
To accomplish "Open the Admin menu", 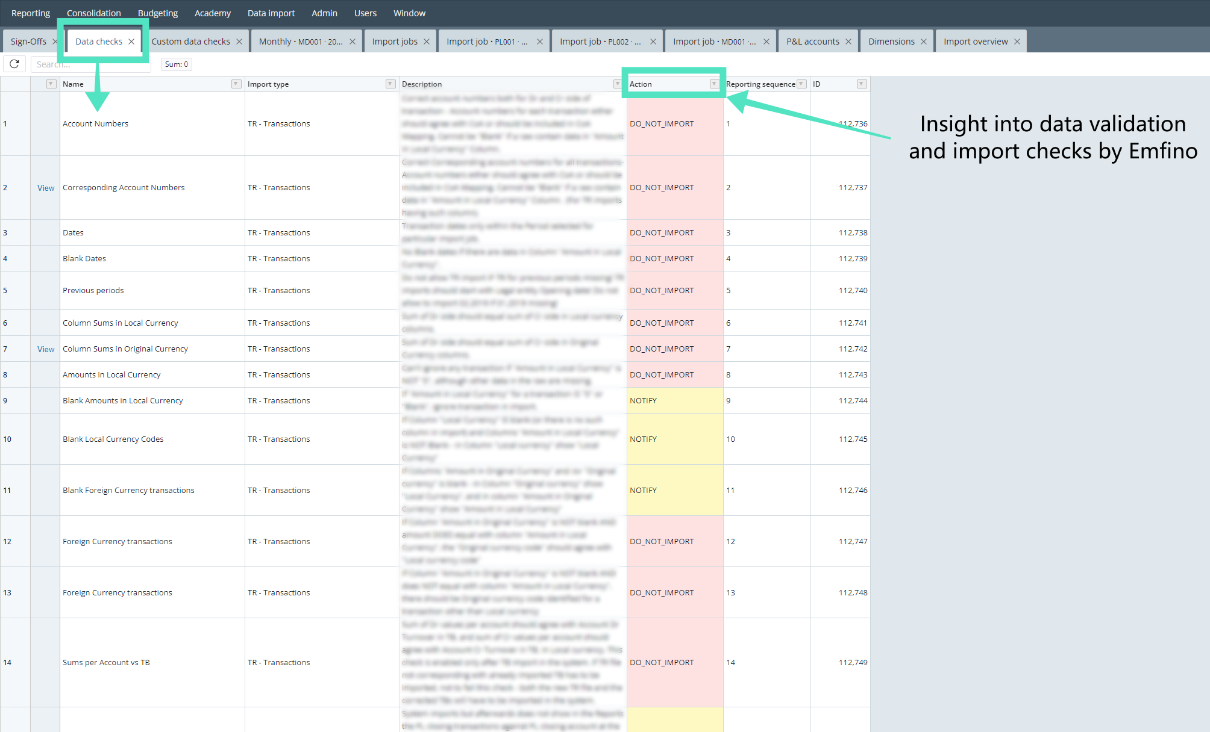I will coord(324,13).
